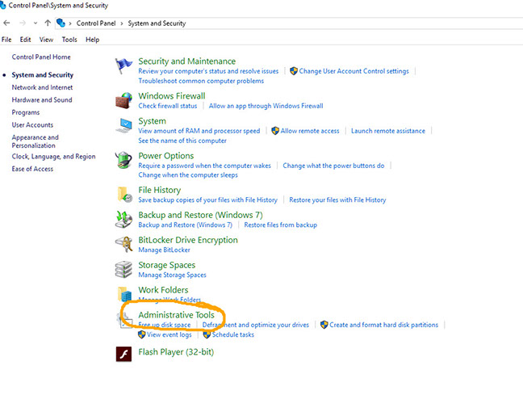This screenshot has width=523, height=395.
Task: Click the back arrow navigation button
Action: point(7,23)
